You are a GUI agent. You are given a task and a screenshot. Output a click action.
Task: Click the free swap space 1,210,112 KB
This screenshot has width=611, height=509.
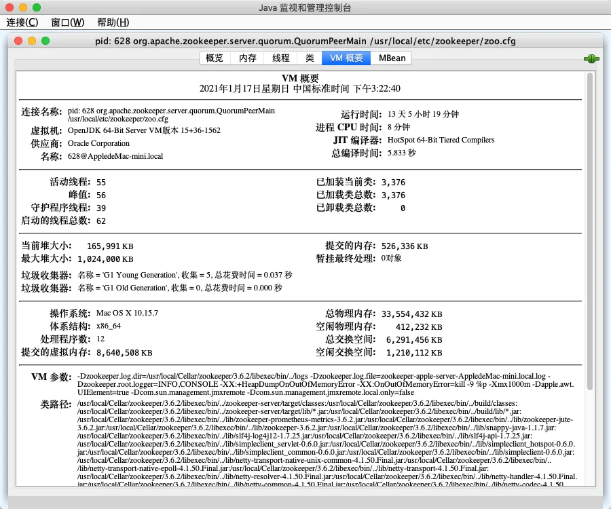pyautogui.click(x=414, y=352)
